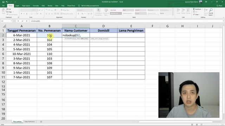Screen dimensions: 225x126
Task: Save the workbook from the quick access toolbar
Action: pos(3,2)
